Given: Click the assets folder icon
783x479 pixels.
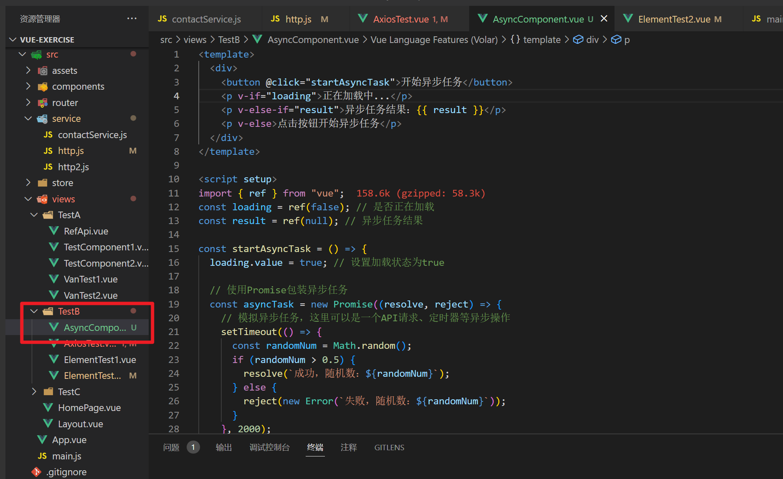Looking at the screenshot, I should [x=42, y=71].
